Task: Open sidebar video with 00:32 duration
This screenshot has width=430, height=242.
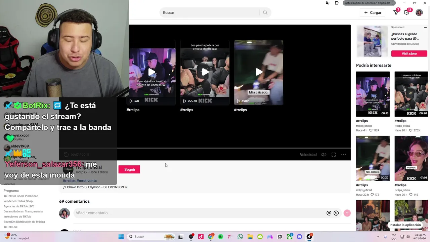Action: pyautogui.click(x=373, y=158)
